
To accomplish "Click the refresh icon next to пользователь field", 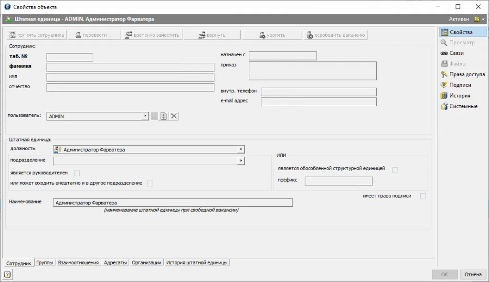I will tap(163, 116).
